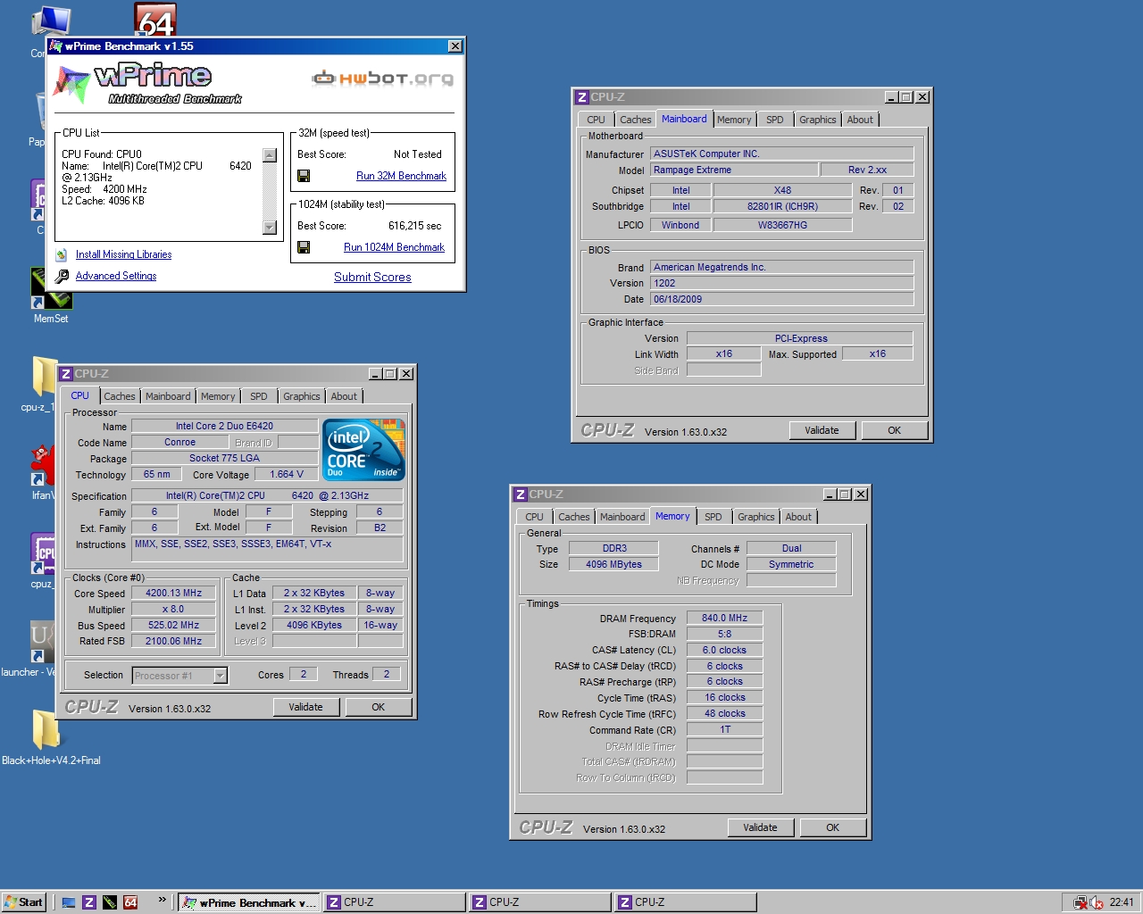The image size is (1143, 914).
Task: Click DRAM Frequency value 840.0 MHz
Action: (724, 618)
